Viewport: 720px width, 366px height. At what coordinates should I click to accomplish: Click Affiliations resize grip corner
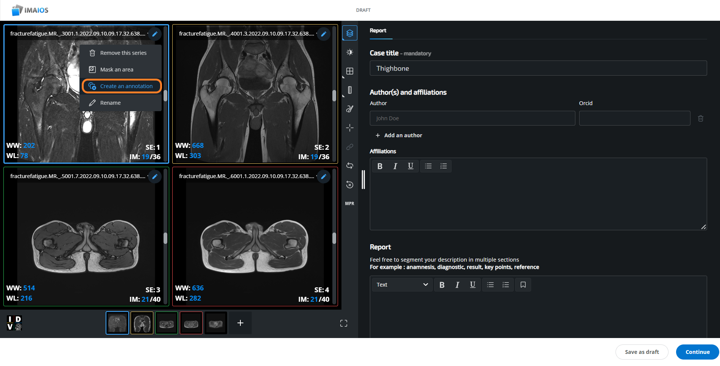click(x=703, y=227)
